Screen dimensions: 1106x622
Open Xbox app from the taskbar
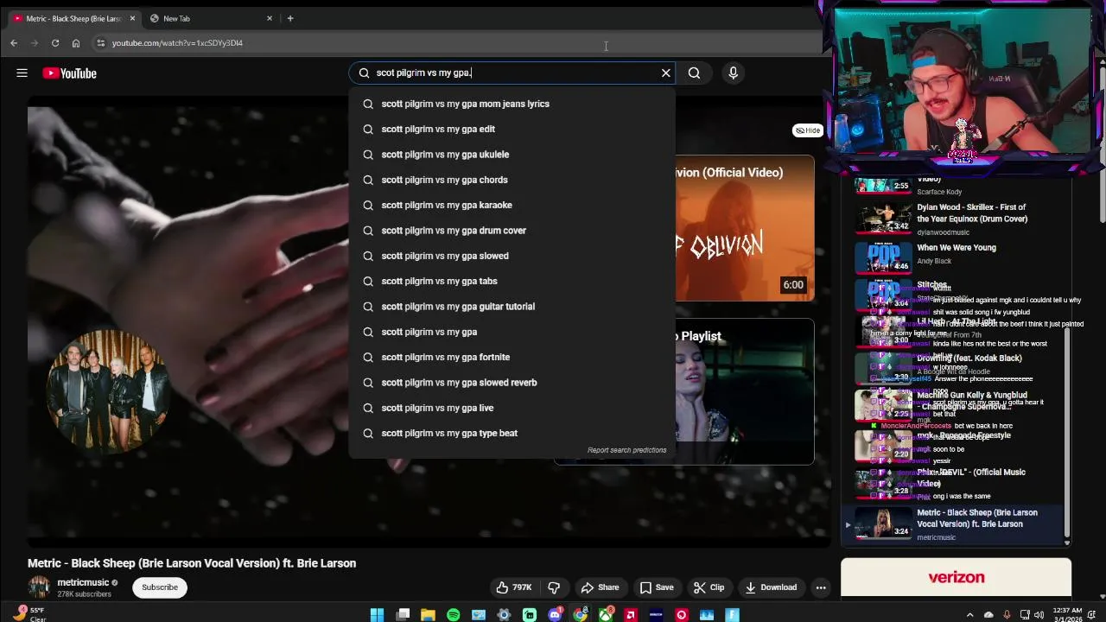pos(606,615)
